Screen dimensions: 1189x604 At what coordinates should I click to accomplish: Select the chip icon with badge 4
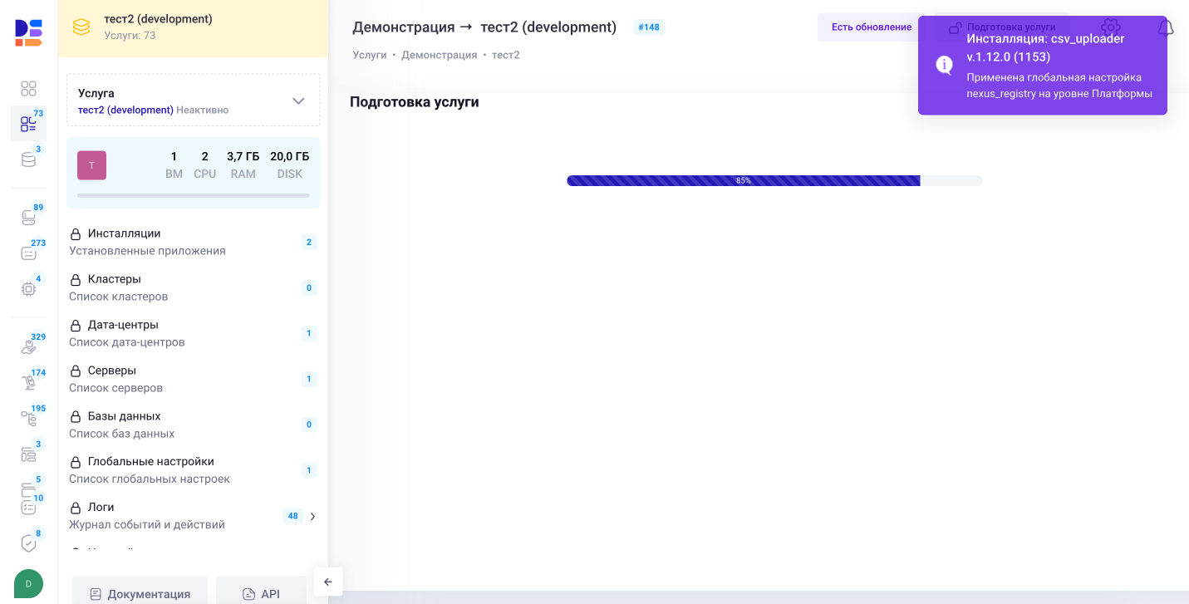[x=28, y=290]
